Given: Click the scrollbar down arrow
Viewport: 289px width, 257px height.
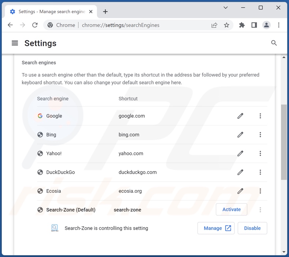Looking at the screenshot, I should (284, 252).
